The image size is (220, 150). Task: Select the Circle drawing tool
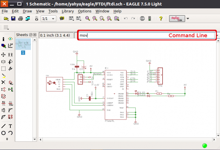[3, 133]
